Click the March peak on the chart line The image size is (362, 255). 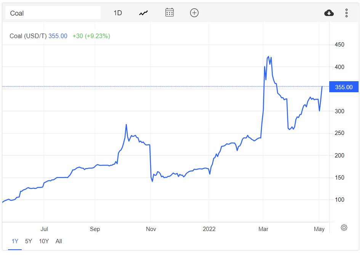point(269,56)
